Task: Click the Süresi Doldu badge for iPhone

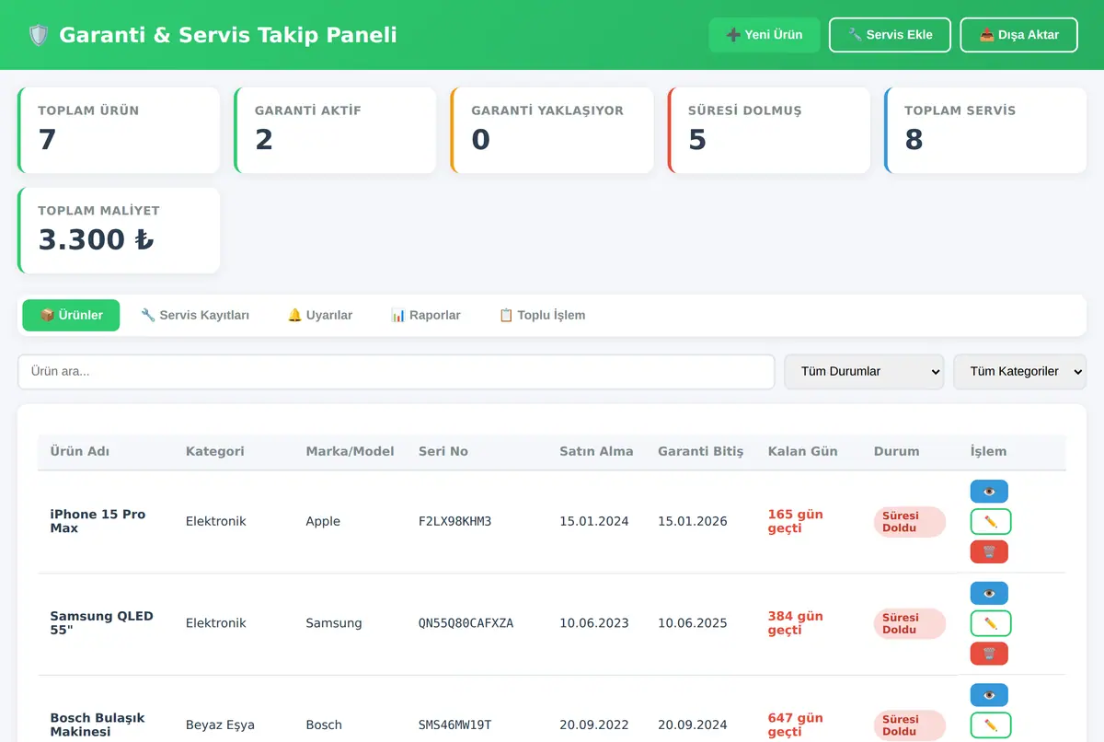Action: pos(910,522)
